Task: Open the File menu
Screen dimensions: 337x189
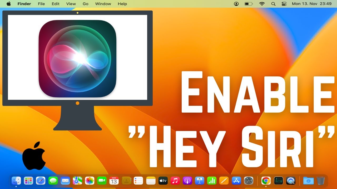Action: (41, 4)
